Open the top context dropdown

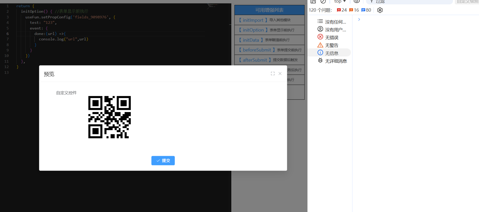point(340,2)
